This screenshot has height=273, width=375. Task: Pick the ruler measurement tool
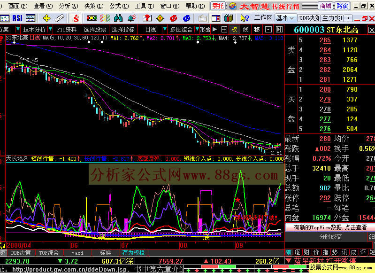point(59,18)
